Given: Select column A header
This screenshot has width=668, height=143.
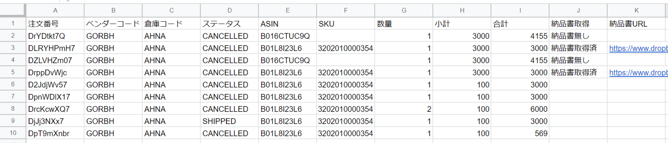Looking at the screenshot, I should [x=55, y=10].
